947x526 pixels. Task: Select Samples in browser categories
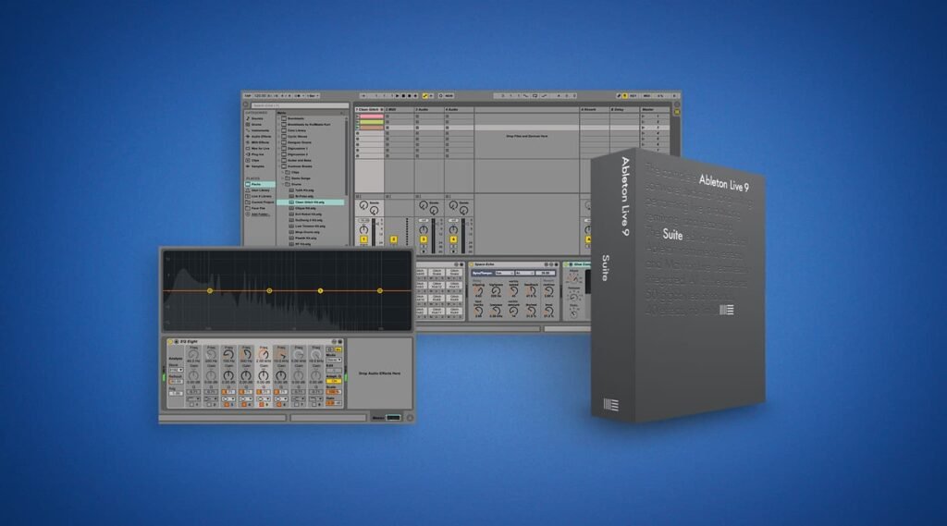coord(258,166)
